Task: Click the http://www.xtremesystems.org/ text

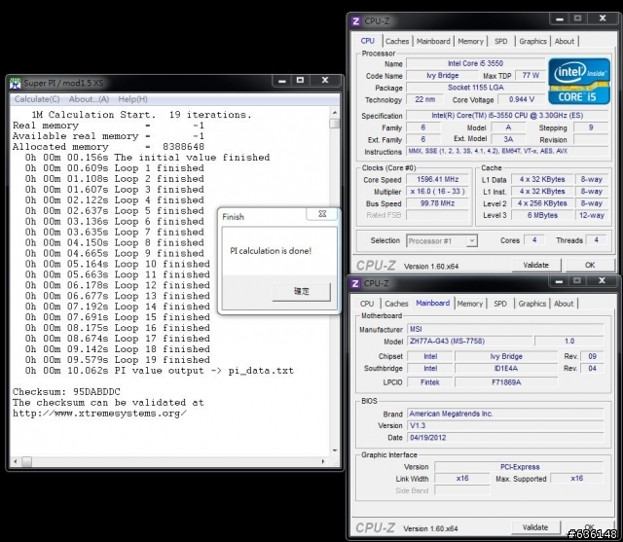Action: (x=99, y=414)
